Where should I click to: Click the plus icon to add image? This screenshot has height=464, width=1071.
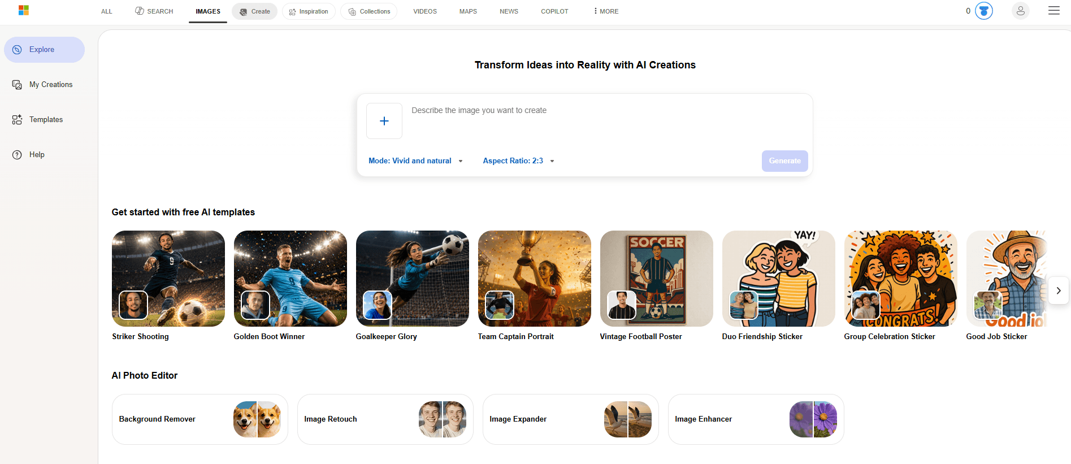384,121
